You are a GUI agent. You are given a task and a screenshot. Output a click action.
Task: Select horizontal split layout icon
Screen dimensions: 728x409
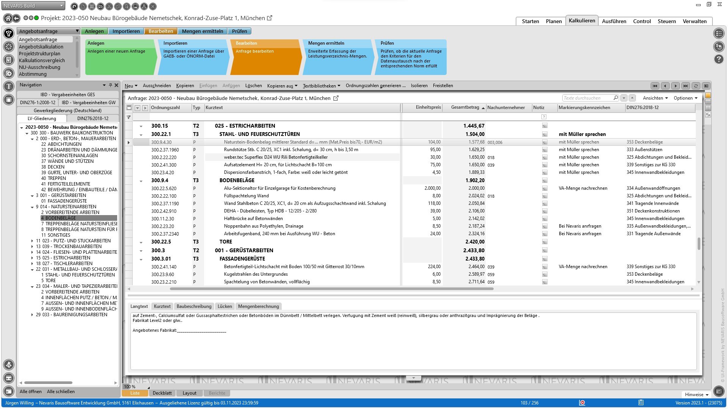coord(708,102)
